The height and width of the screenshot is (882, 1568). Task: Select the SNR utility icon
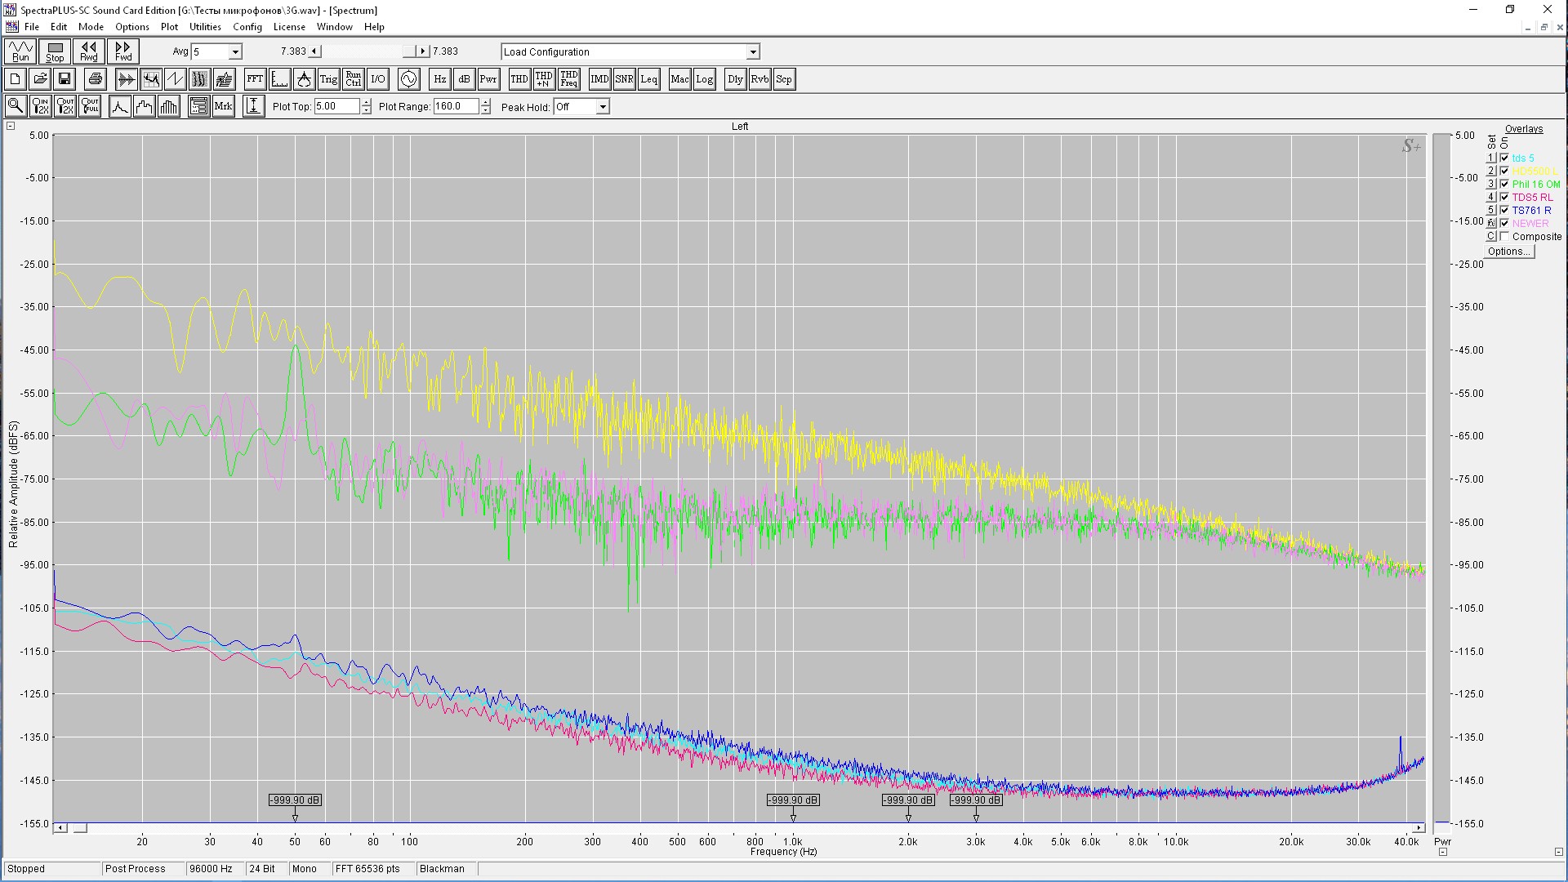(x=624, y=79)
